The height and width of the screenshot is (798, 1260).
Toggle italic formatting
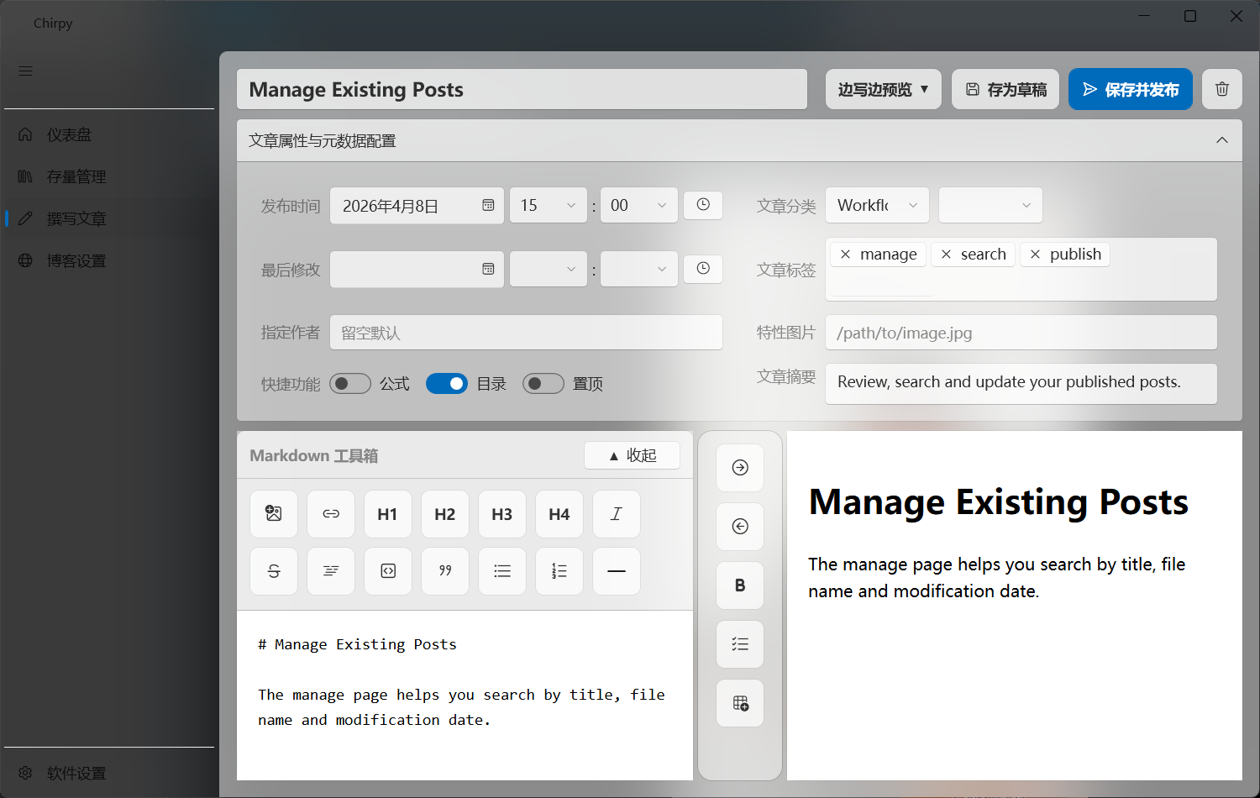coord(617,513)
